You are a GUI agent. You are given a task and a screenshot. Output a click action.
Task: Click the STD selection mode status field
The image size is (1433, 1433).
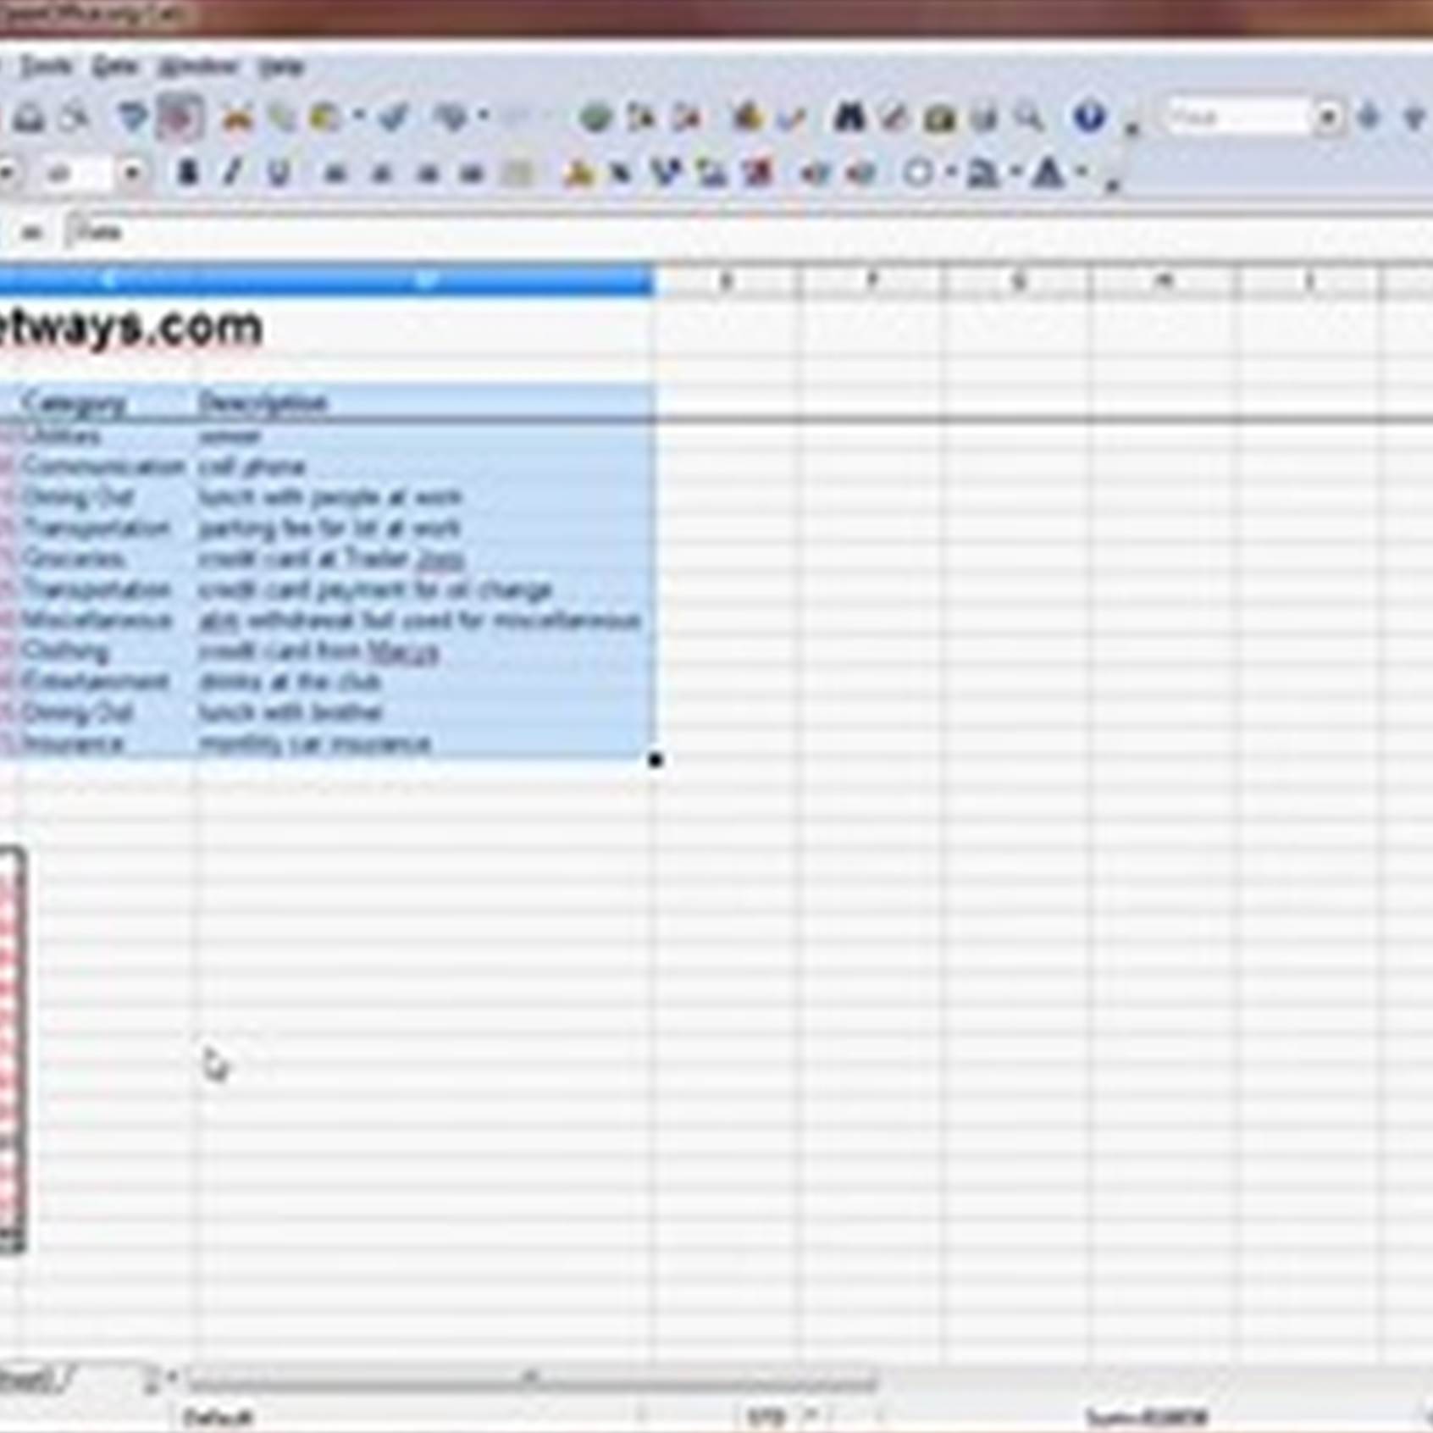coord(766,1416)
